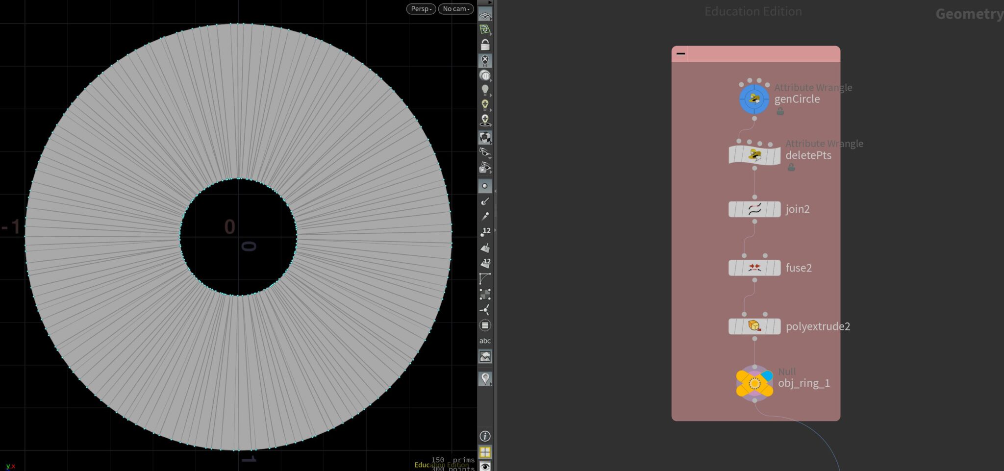The image size is (1004, 471).
Task: Toggle display points icon in viewport toolbar
Action: (x=485, y=186)
